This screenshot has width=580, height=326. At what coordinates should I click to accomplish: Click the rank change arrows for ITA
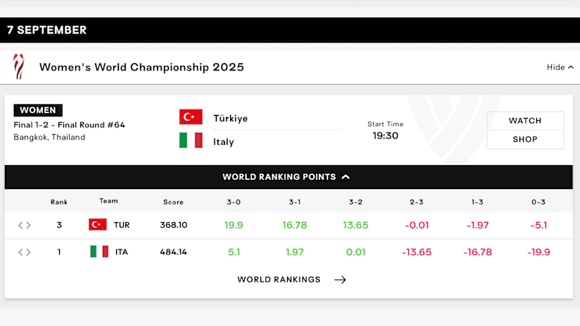tap(25, 252)
